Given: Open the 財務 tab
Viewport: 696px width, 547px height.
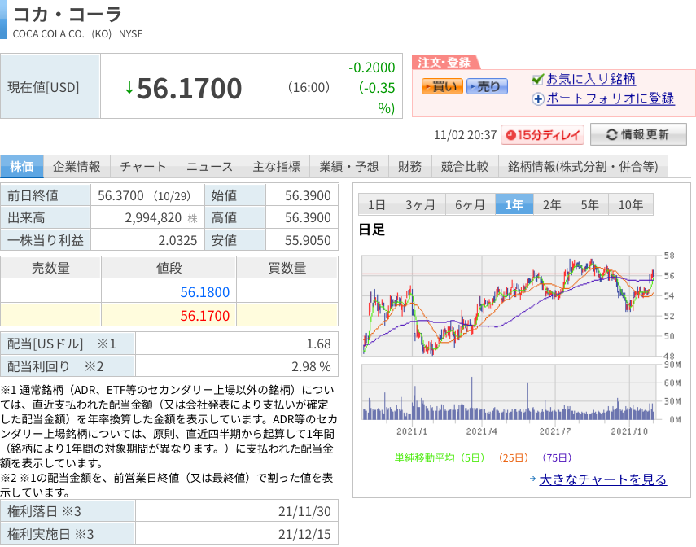Looking at the screenshot, I should tap(409, 167).
